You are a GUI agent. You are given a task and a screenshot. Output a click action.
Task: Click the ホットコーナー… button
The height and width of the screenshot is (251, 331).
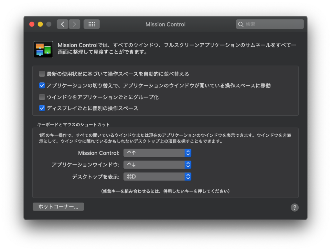point(58,207)
